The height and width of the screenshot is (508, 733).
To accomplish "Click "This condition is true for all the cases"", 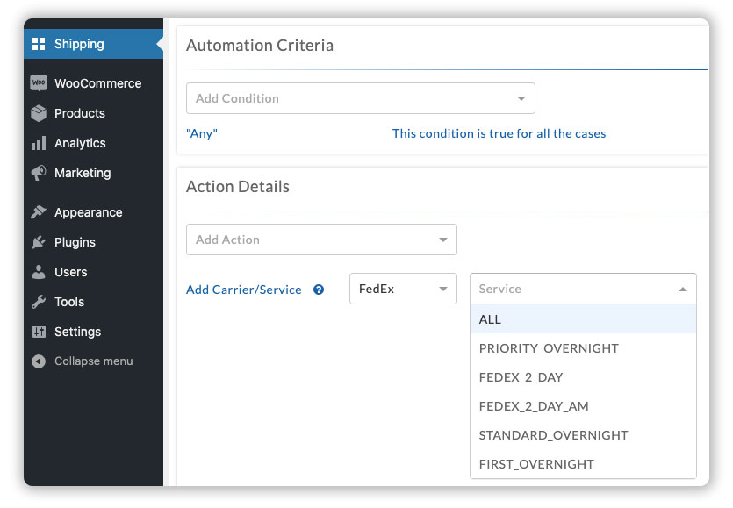I will (x=499, y=133).
